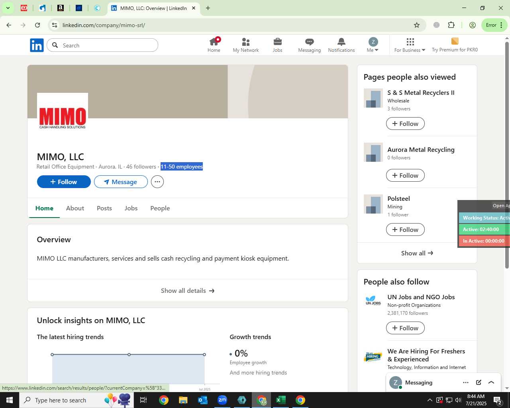
Task: Message MIMO, LLC
Action: 121,182
